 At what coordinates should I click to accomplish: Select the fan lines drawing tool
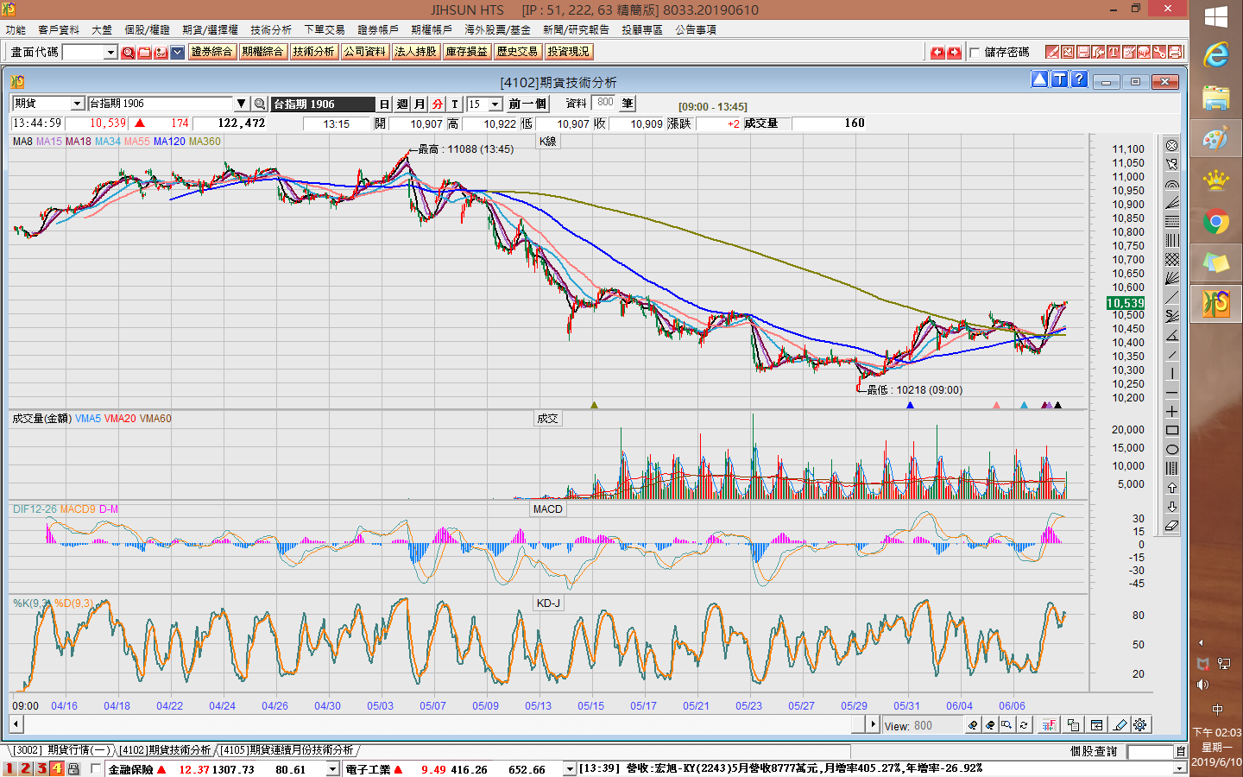pos(1171,278)
